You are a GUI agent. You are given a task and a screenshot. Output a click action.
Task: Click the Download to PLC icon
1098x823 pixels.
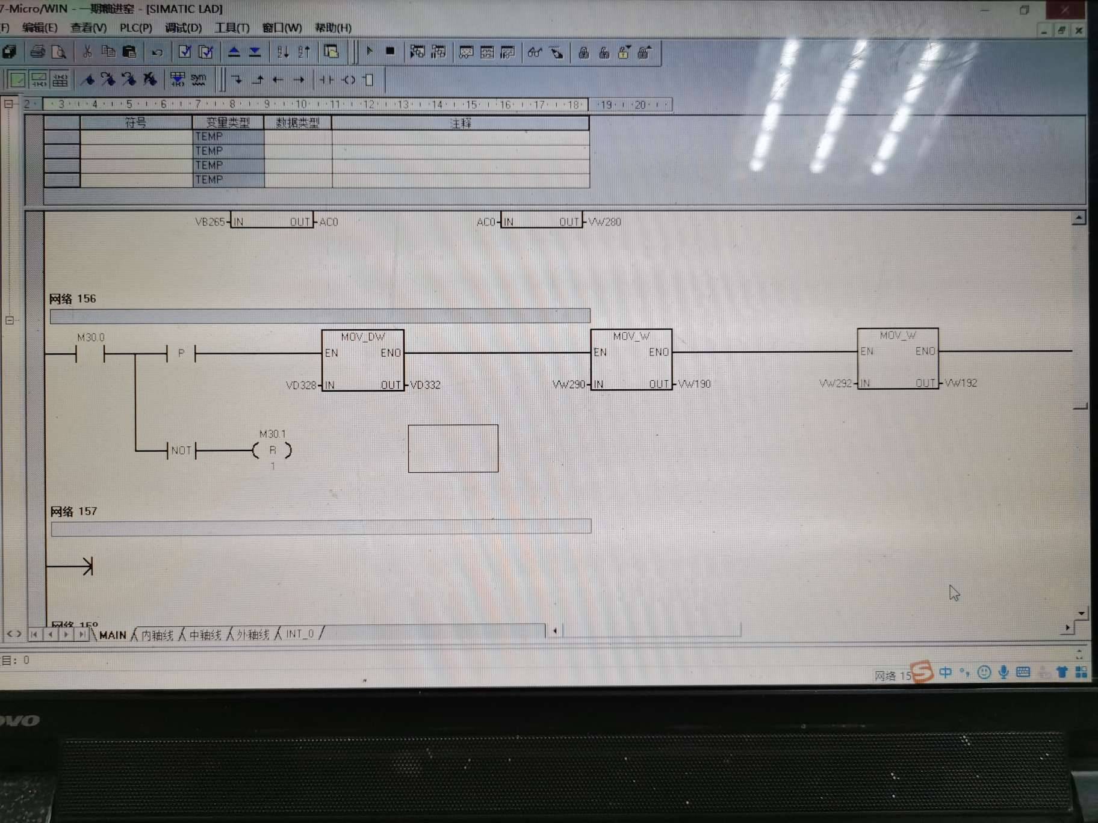coord(255,52)
